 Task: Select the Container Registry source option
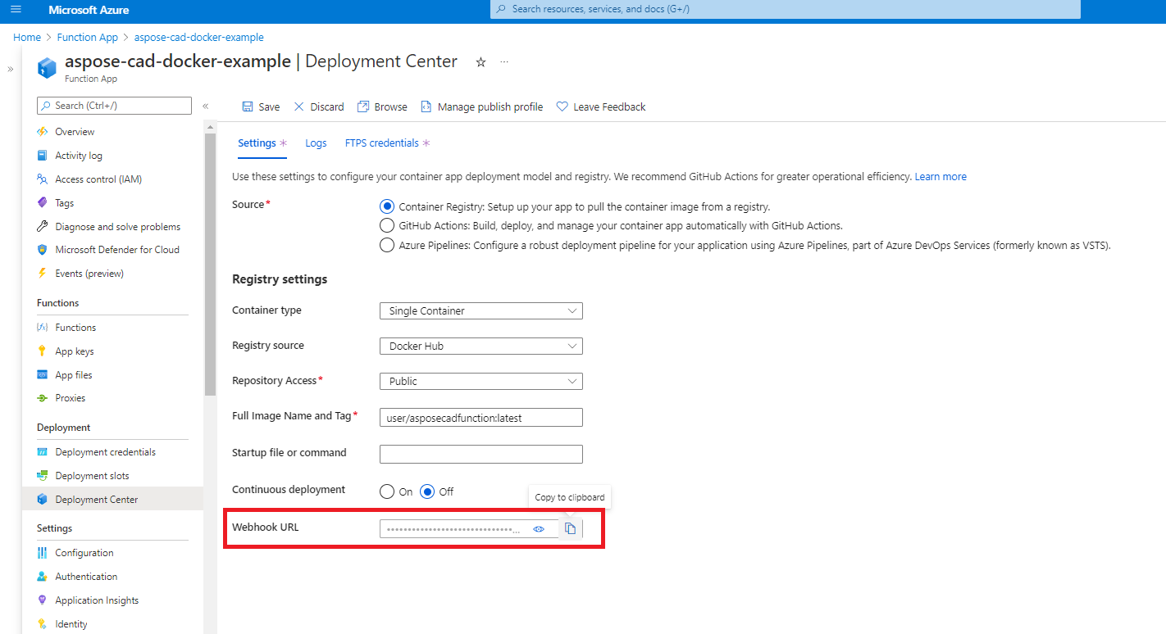point(387,207)
